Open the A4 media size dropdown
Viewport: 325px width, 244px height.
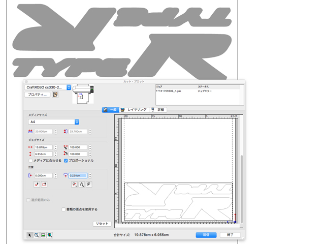(54, 122)
